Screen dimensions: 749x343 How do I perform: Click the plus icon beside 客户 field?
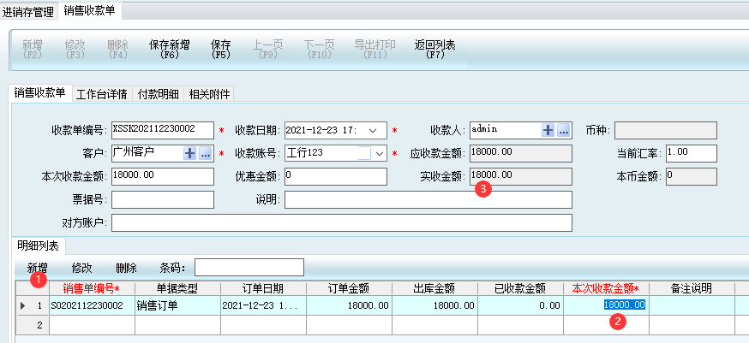[190, 153]
